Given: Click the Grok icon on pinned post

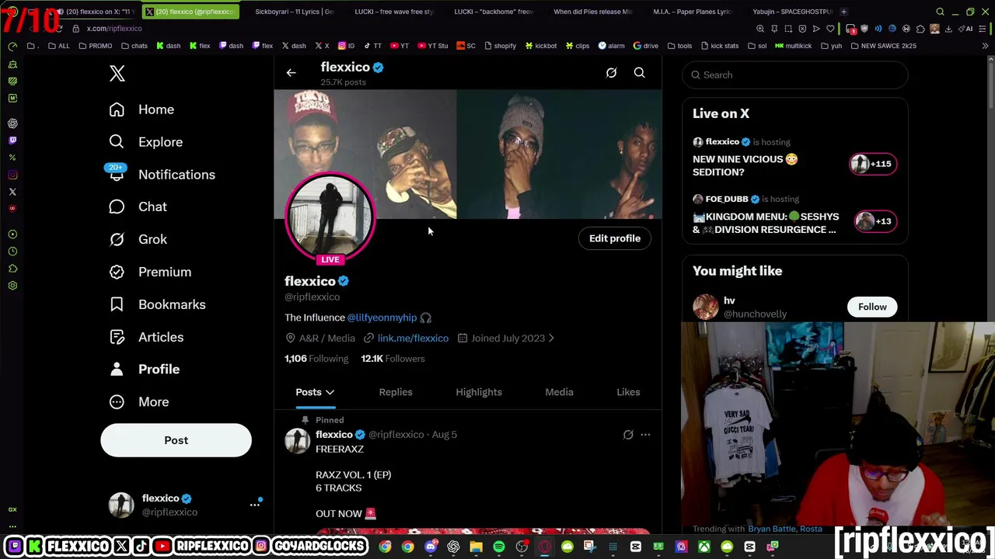Looking at the screenshot, I should pos(628,435).
